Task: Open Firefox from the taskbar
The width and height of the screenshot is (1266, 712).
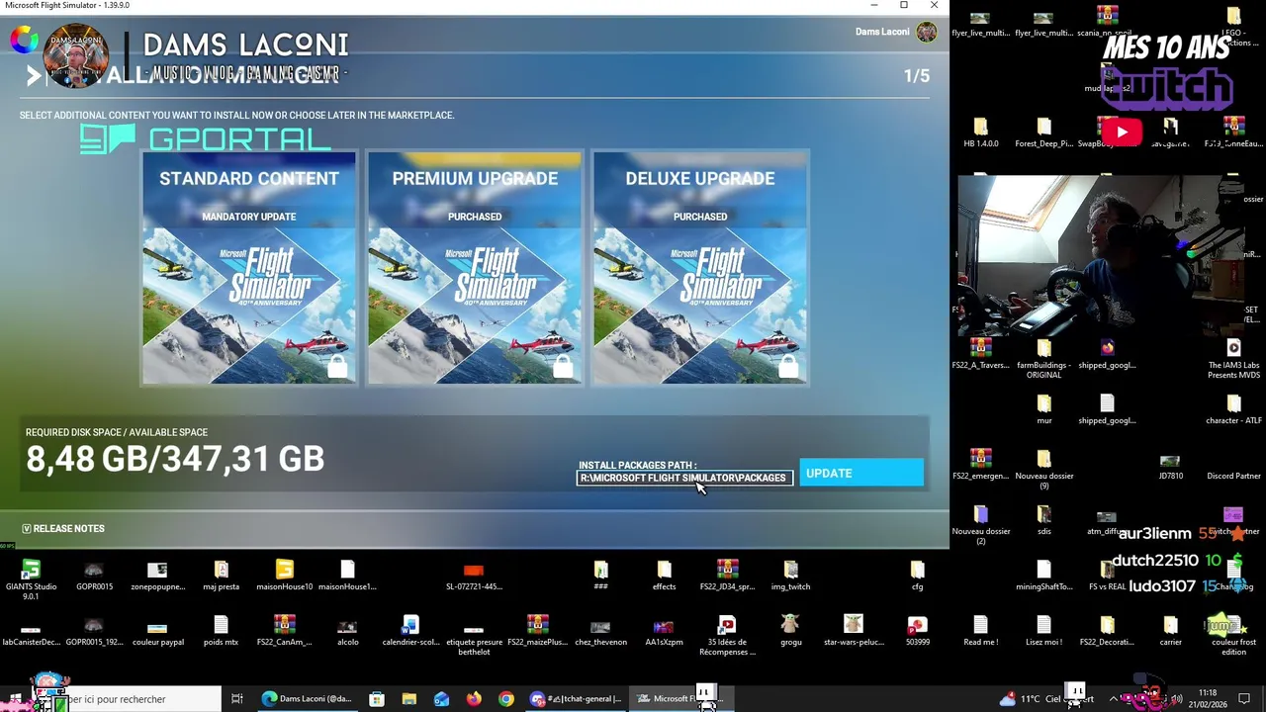Action: click(474, 699)
